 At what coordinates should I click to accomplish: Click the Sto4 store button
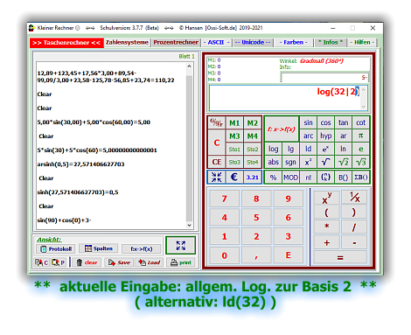[253, 162]
